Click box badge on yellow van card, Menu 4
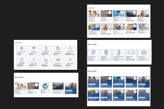Viewport: 164px width, 109px height. point(98,26)
